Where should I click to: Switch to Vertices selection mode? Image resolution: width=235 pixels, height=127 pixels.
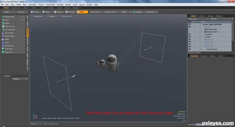coord(35,12)
